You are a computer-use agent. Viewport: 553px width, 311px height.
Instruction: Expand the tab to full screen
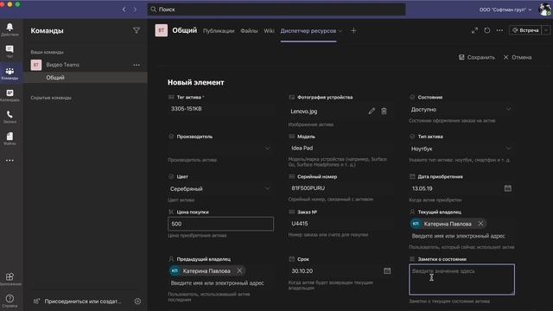474,31
